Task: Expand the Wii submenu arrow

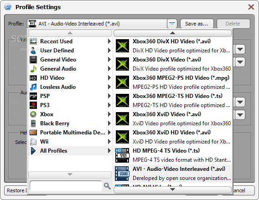Action: tap(109, 141)
